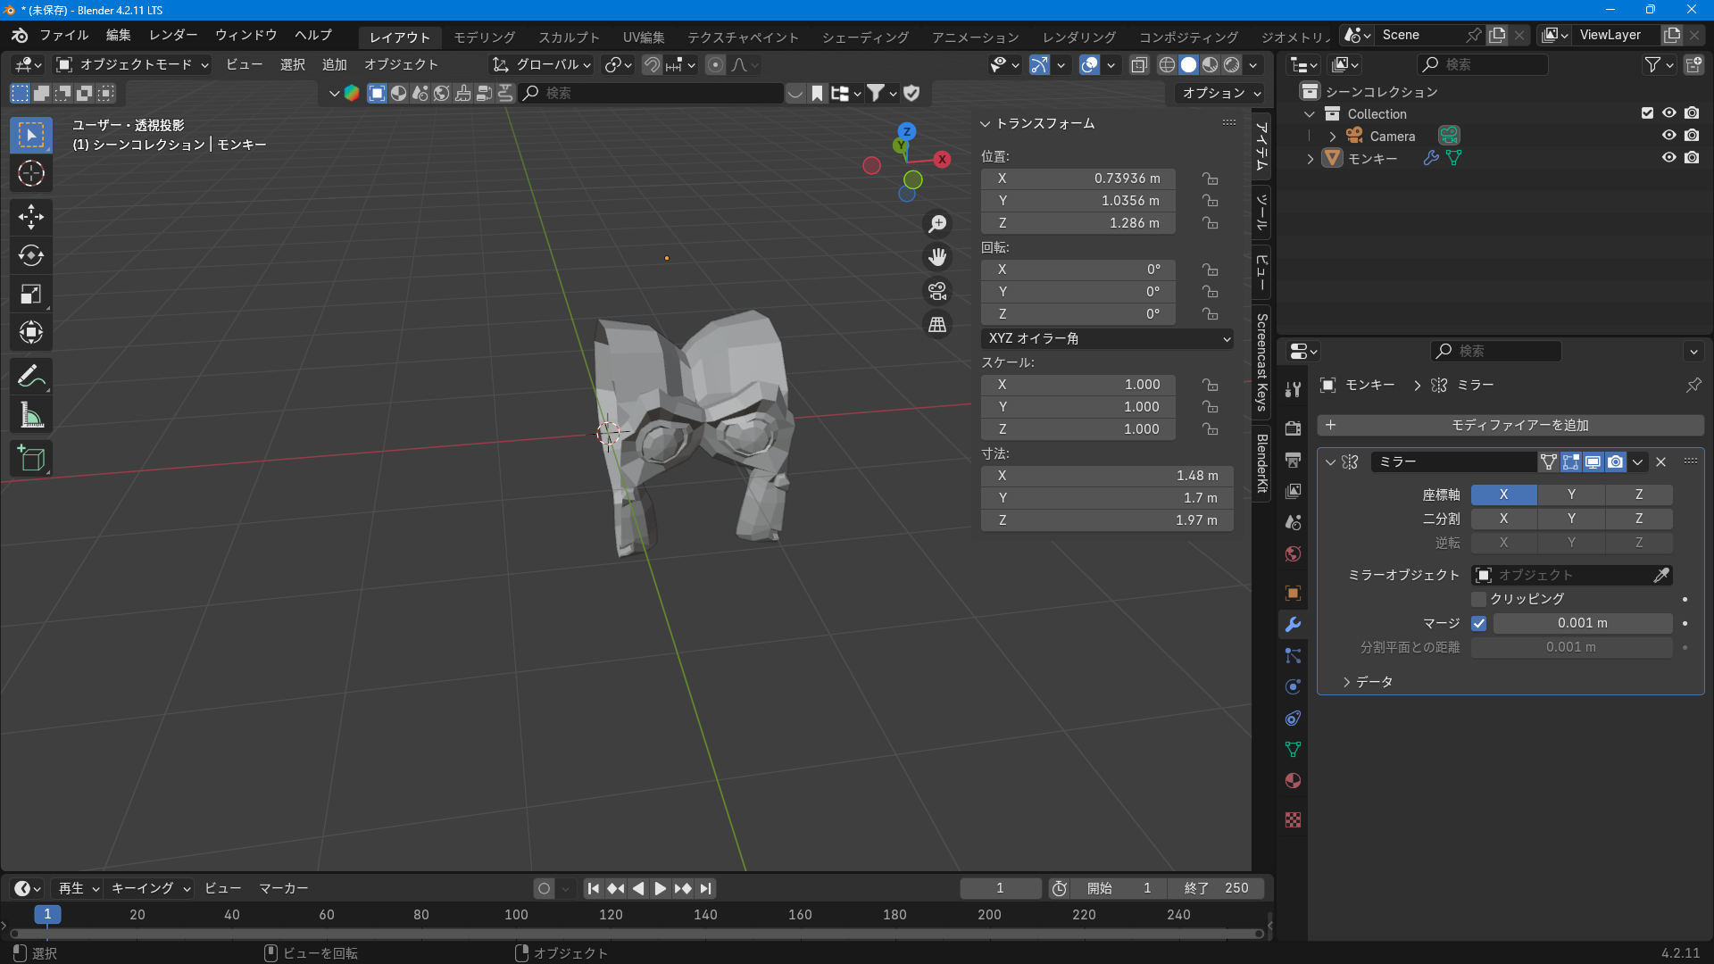
Task: Select the Add Cube tool
Action: pyautogui.click(x=31, y=459)
